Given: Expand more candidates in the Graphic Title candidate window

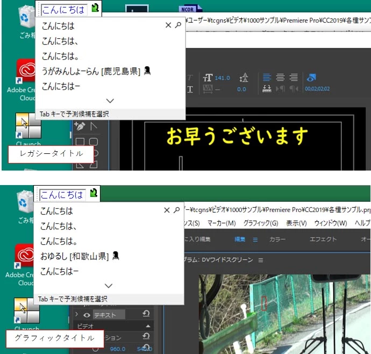Looking at the screenshot, I should (x=109, y=286).
